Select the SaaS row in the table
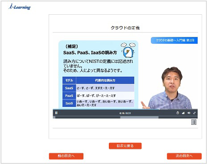Image resolution: width=207 pixels, height=164 pixels. click(98, 88)
